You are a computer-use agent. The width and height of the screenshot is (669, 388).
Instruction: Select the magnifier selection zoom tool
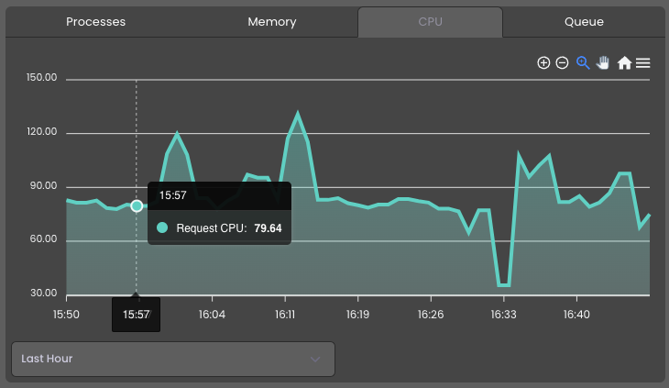[x=583, y=62]
